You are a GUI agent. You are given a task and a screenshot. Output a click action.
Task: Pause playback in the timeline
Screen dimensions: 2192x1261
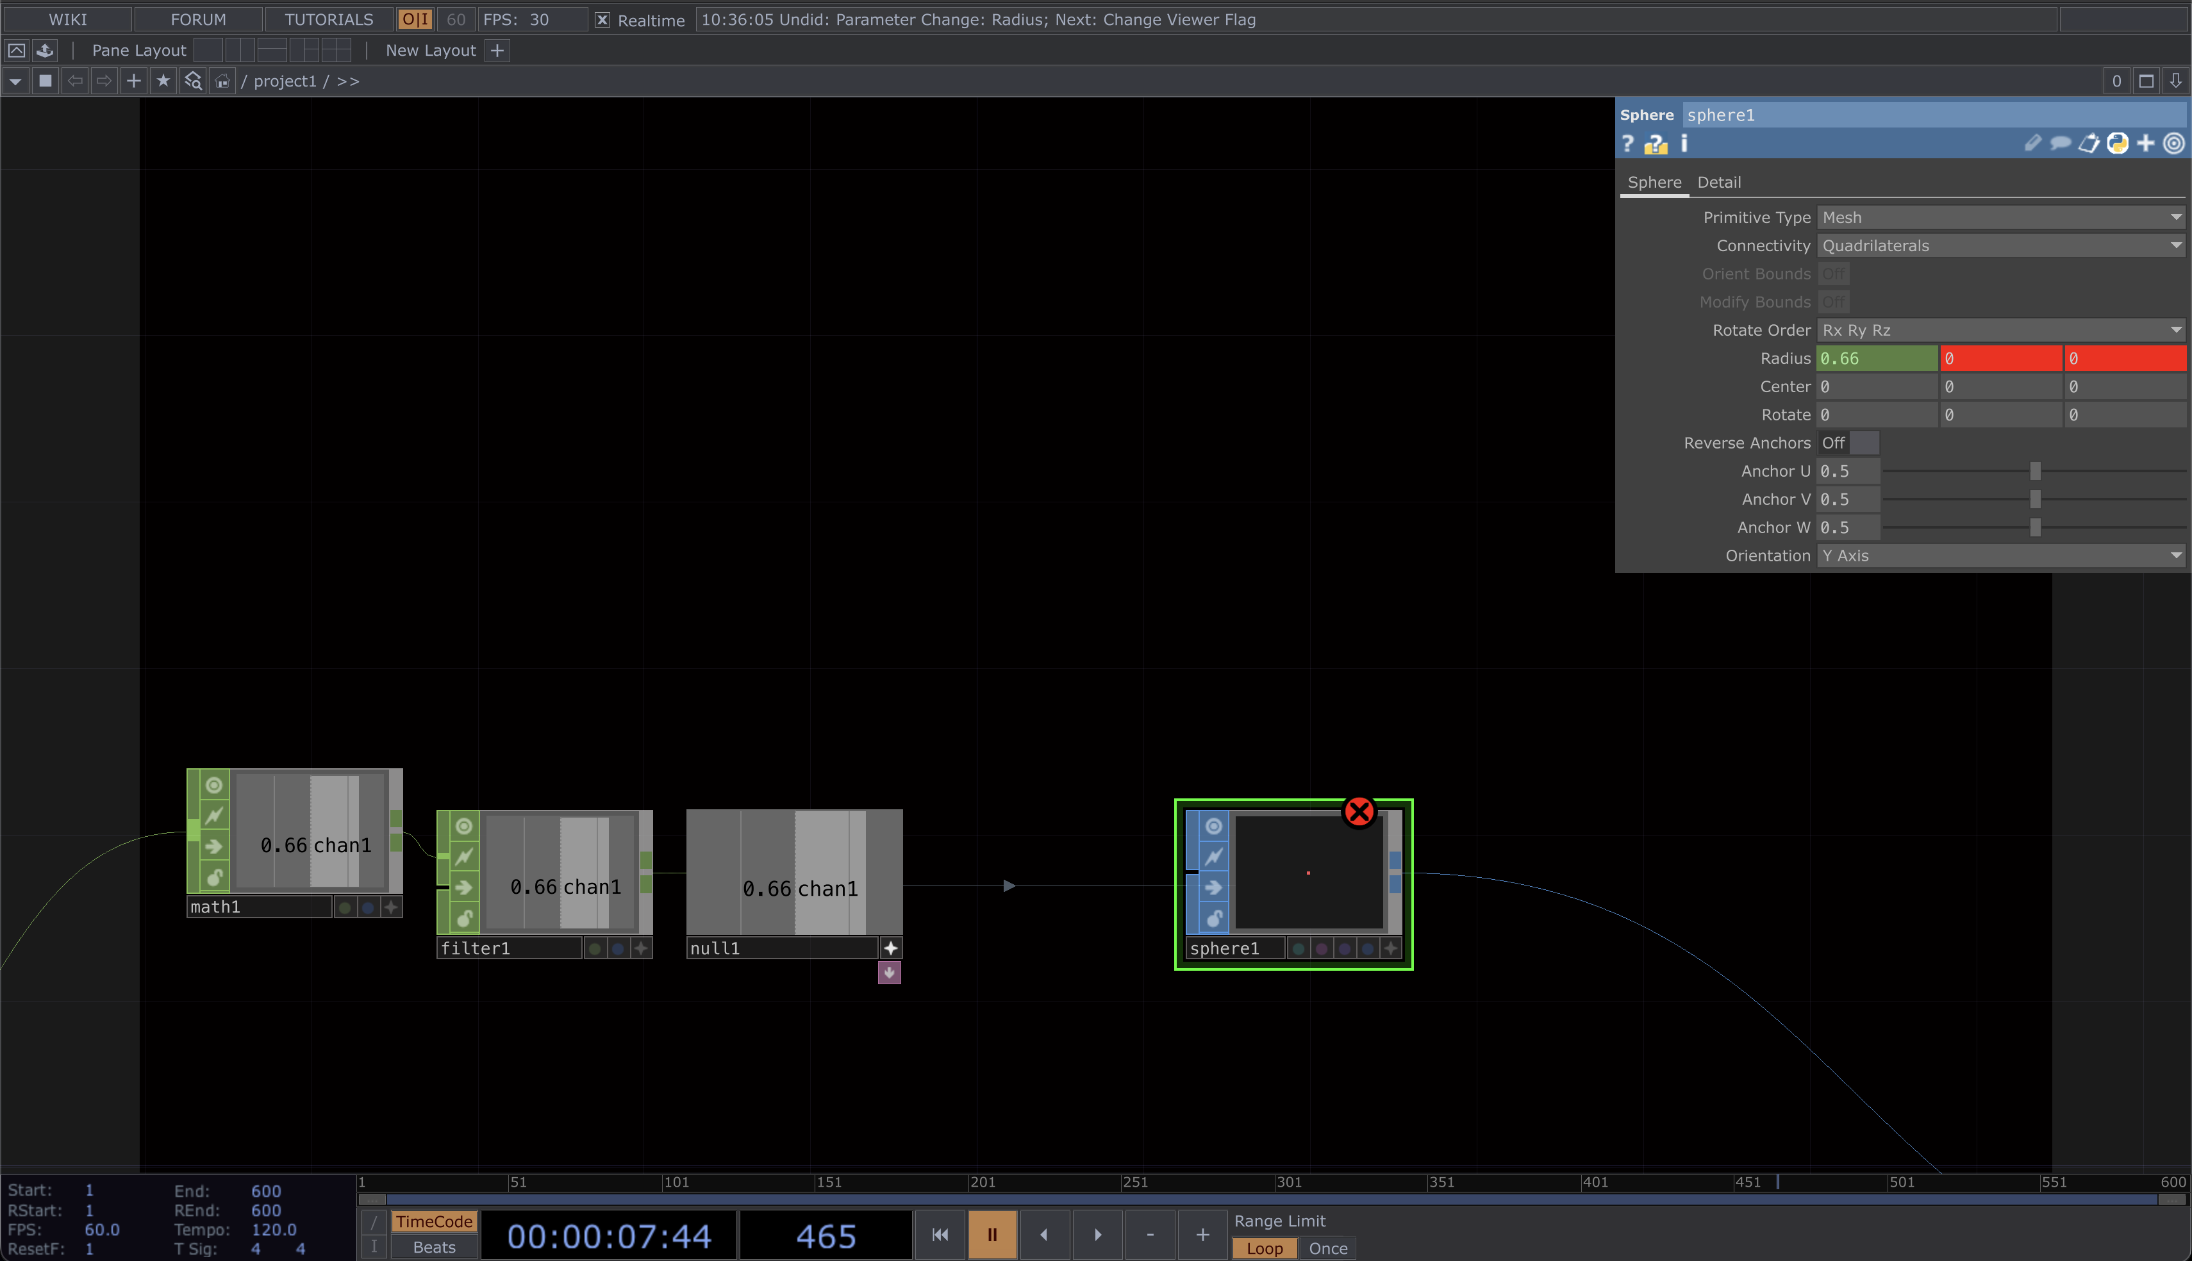pyautogui.click(x=992, y=1234)
